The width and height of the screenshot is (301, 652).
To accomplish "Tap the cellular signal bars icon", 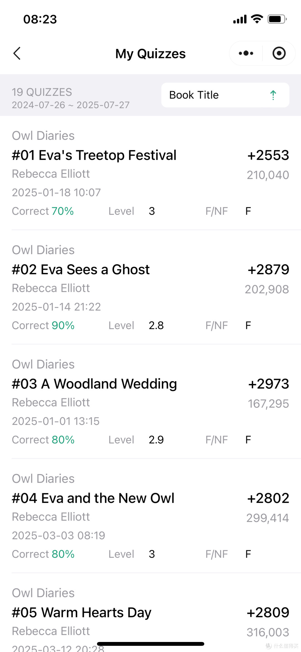I will pos(240,19).
